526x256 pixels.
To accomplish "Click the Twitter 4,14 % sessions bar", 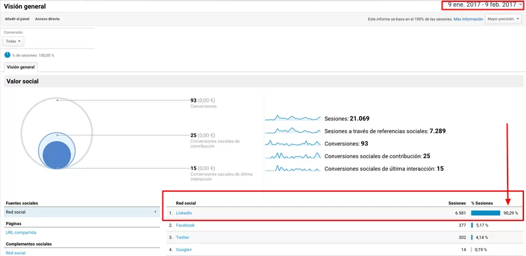I will point(471,237).
